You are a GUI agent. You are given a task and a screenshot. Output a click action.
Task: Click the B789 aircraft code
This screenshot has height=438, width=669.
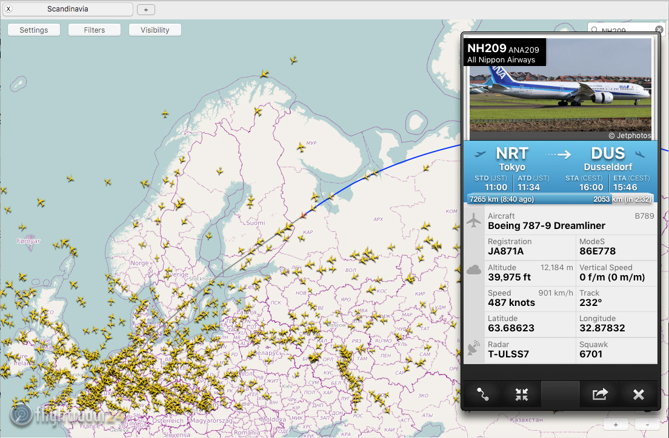644,216
